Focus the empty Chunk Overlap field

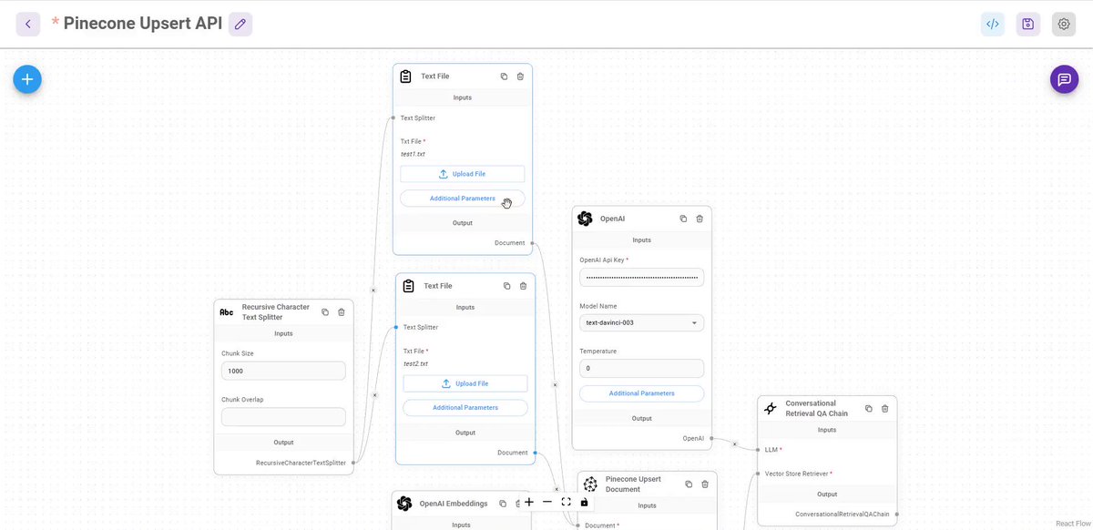pyautogui.click(x=283, y=417)
